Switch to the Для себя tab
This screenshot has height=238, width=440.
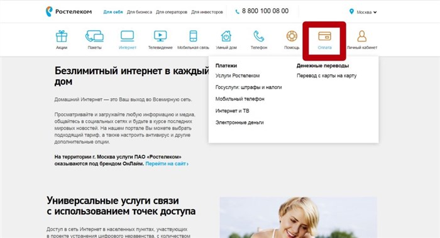(x=113, y=12)
